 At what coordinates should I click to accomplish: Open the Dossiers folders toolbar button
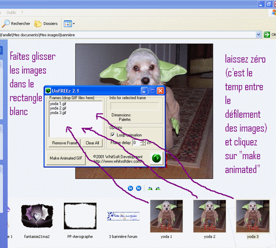tap(46, 23)
